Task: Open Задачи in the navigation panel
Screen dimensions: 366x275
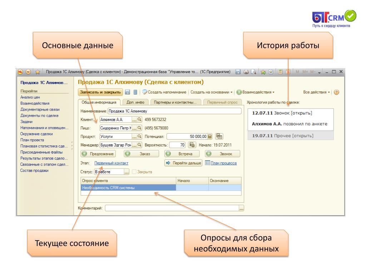Action: coord(26,122)
